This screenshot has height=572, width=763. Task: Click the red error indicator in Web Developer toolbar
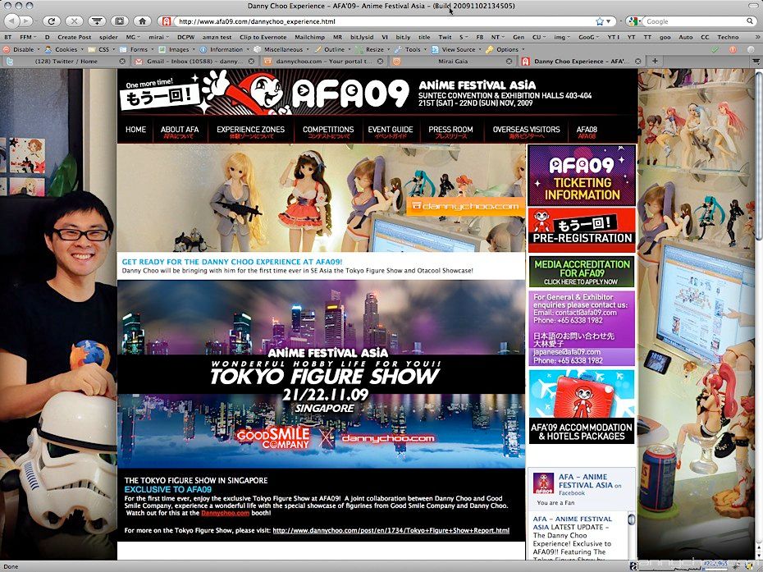[732, 49]
